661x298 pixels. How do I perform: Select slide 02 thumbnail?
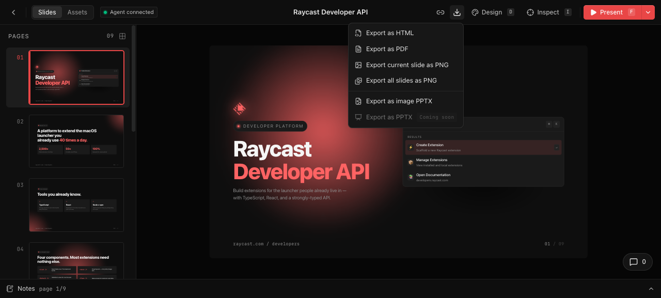click(x=76, y=141)
